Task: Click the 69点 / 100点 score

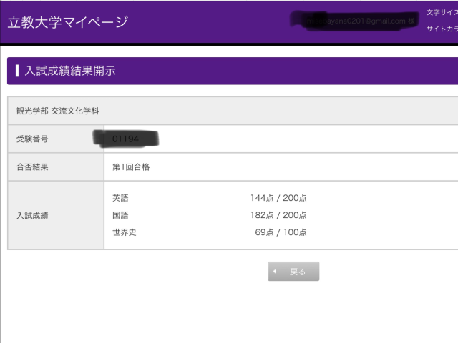Action: tap(281, 232)
